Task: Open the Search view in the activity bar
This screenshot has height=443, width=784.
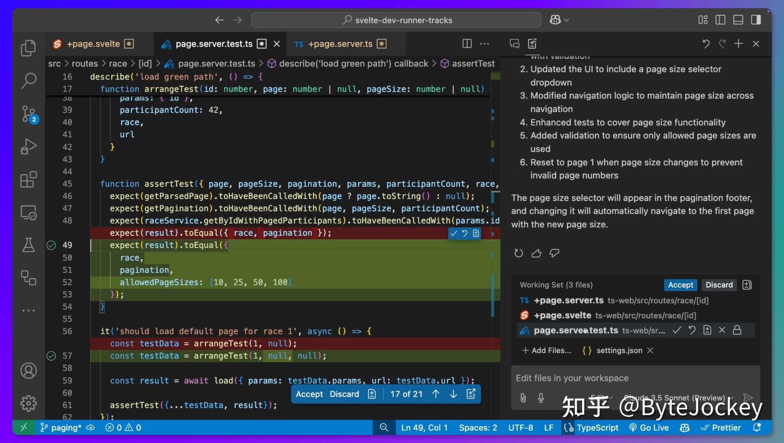Action: 28,81
